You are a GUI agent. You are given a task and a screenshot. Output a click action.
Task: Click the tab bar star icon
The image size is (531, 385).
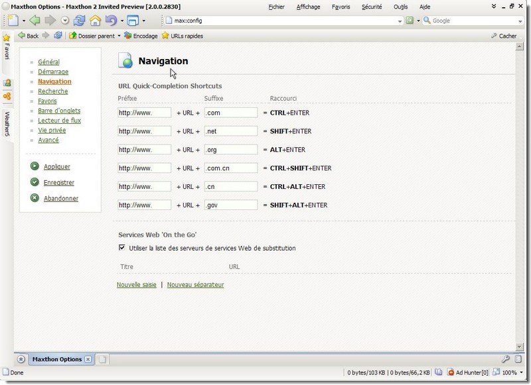pos(21,359)
